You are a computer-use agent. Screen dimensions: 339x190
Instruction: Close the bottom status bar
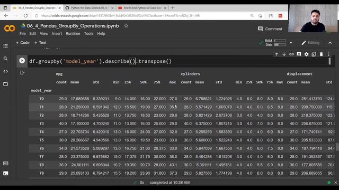point(335,183)
